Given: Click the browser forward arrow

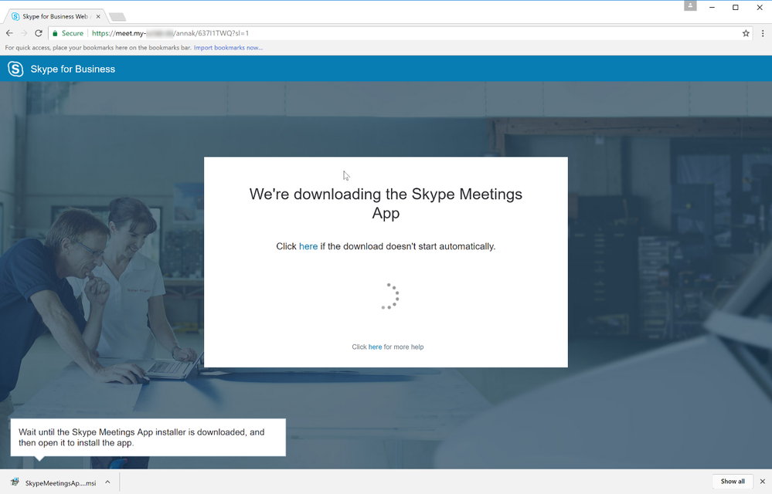Looking at the screenshot, I should (24, 33).
